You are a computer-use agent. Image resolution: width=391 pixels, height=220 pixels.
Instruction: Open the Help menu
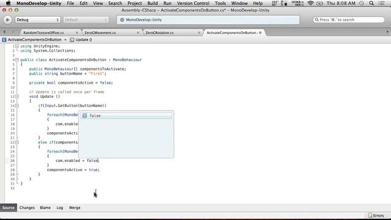(x=258, y=3)
